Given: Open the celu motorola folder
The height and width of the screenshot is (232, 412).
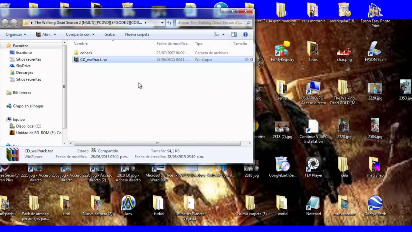Looking at the screenshot, I should pos(313,13).
